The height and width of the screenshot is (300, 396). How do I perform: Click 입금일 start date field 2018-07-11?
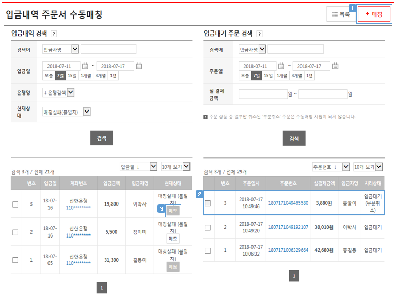(61, 66)
